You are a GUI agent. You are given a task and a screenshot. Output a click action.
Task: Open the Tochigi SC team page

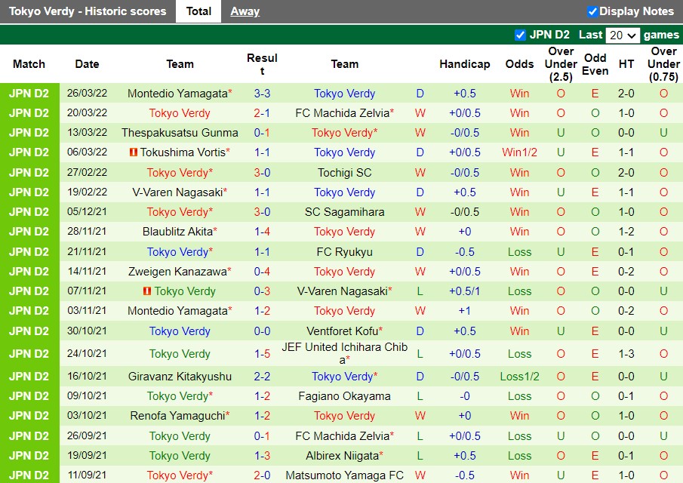(x=344, y=172)
